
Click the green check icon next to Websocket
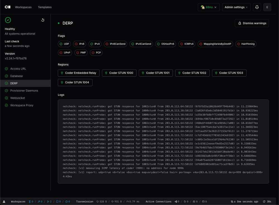(6, 98)
